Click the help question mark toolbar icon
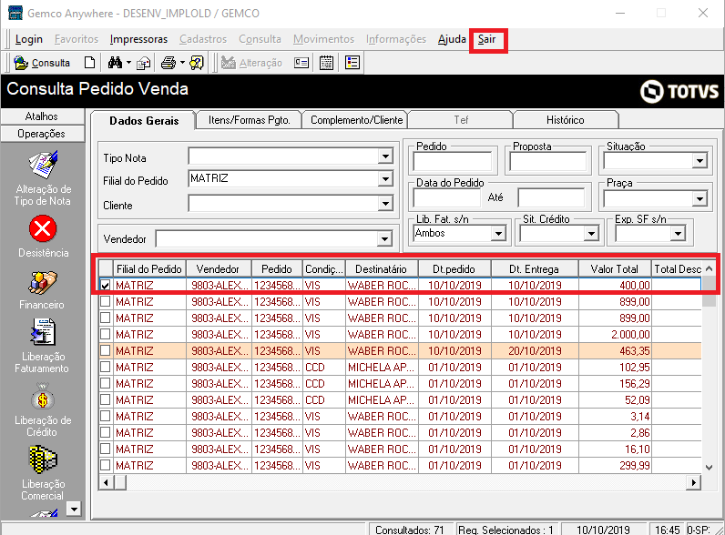The width and height of the screenshot is (725, 535). (197, 63)
